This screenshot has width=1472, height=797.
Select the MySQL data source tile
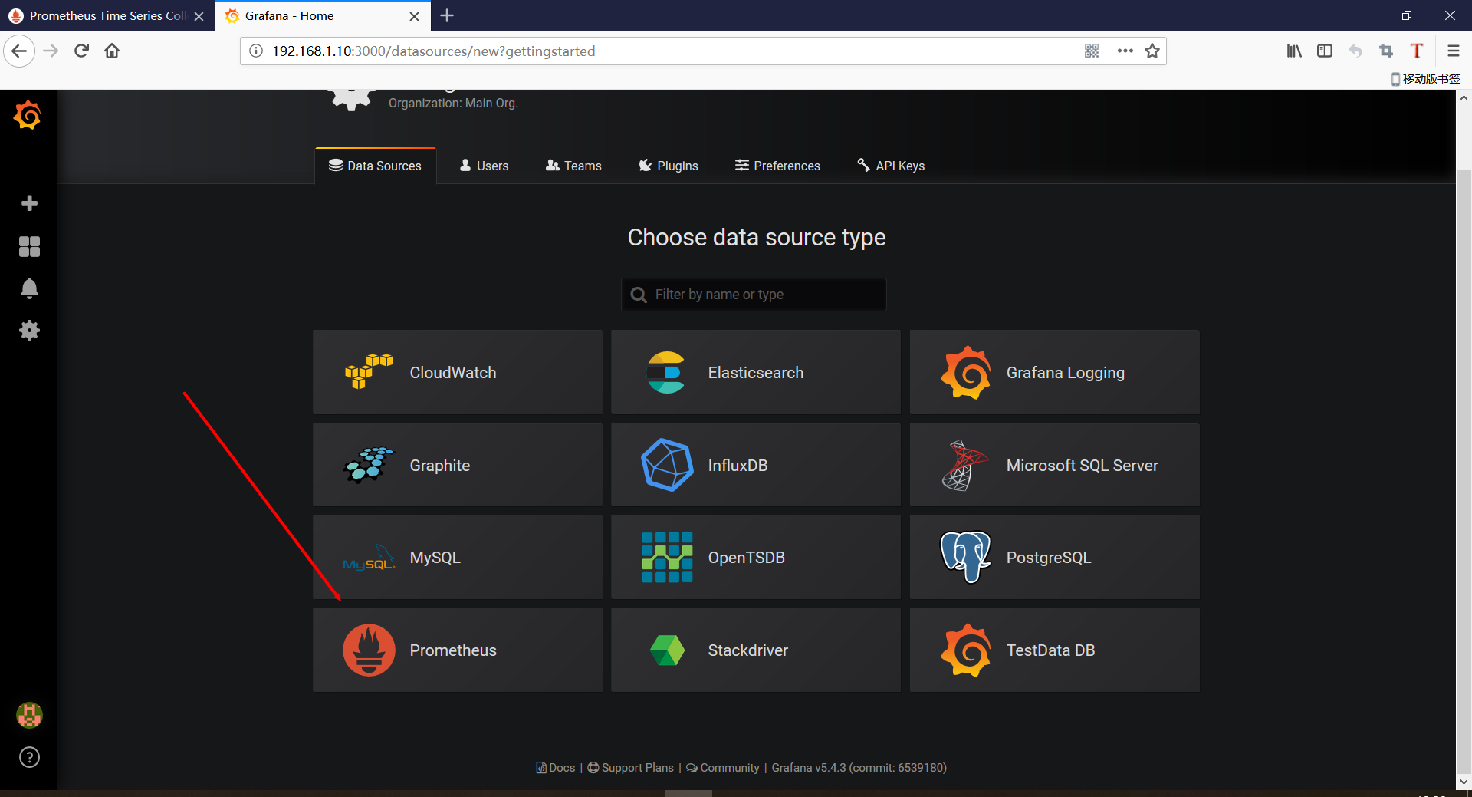tap(457, 558)
